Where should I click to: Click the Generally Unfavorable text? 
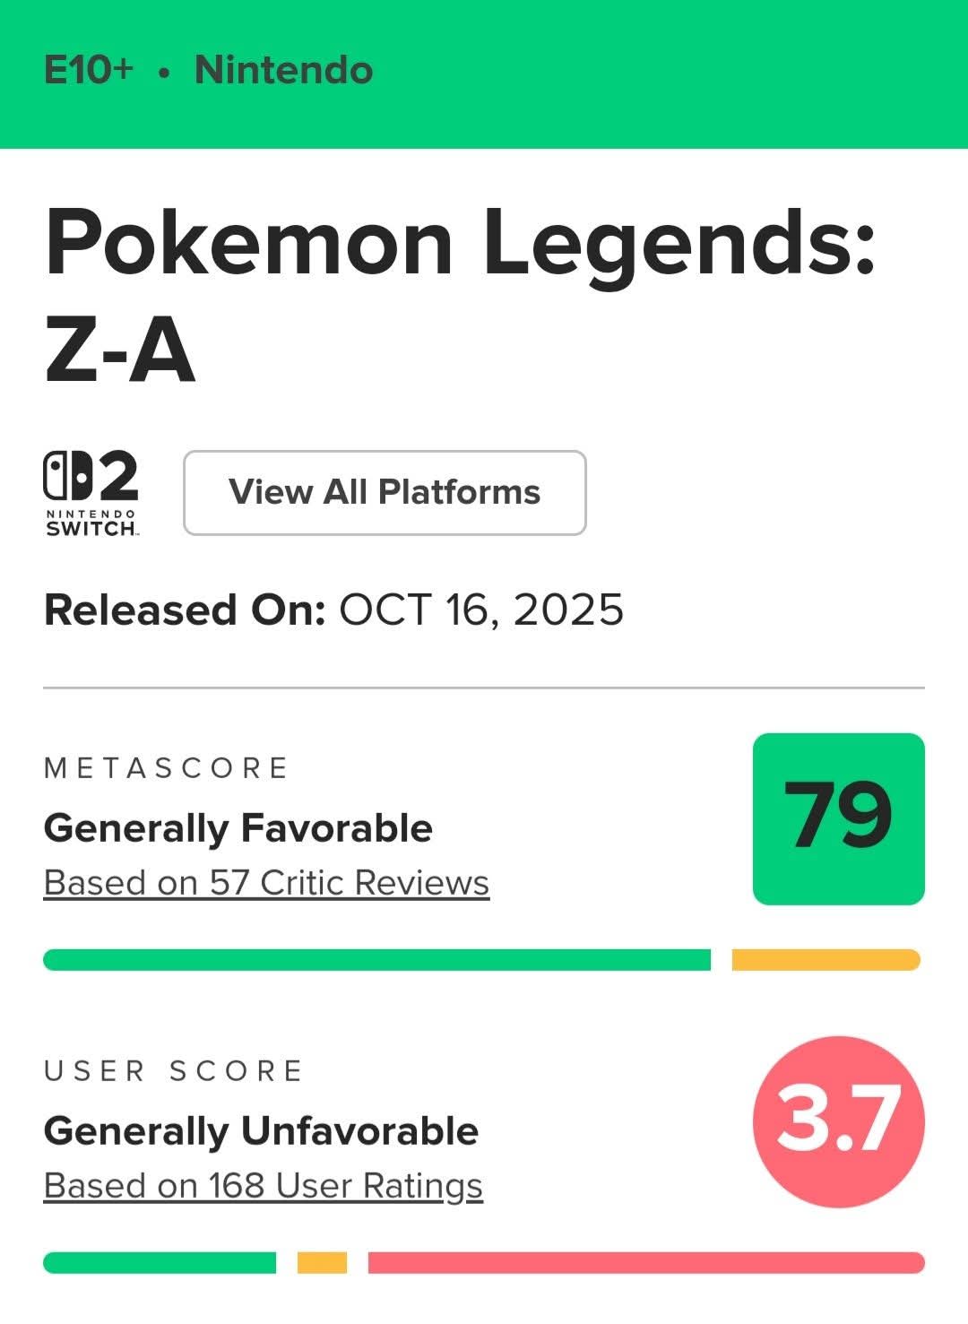[260, 1131]
